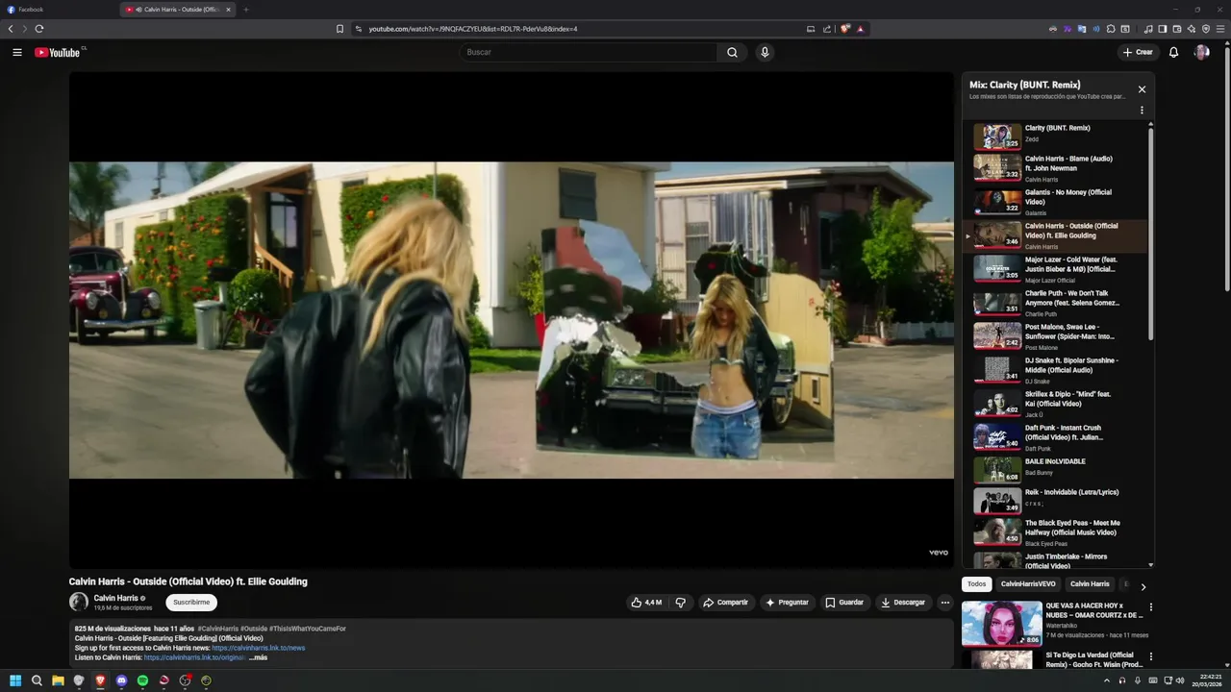Open QUE VAS A HACER HOY video thumbnail
1231x692 pixels.
pyautogui.click(x=1001, y=623)
